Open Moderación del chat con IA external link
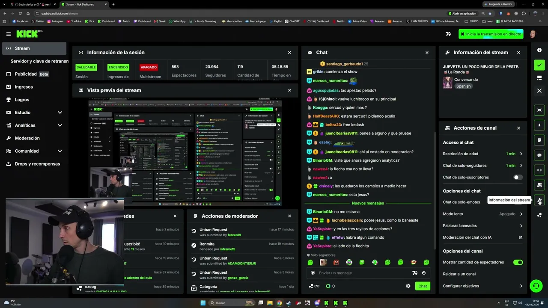The height and width of the screenshot is (308, 548). (521, 237)
